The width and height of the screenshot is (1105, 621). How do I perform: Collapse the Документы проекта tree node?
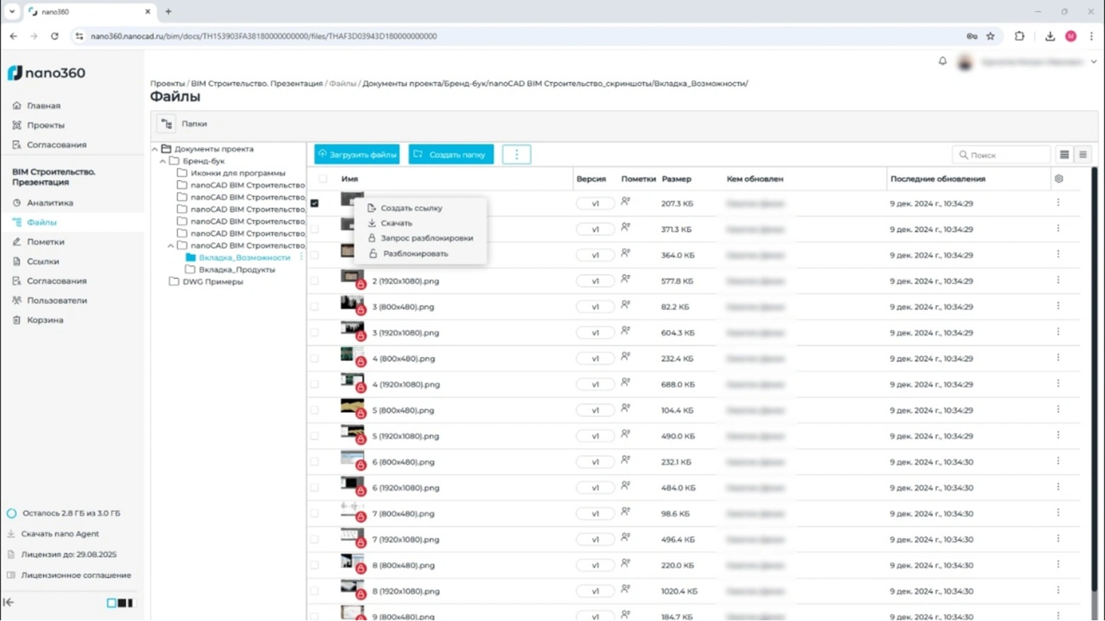[155, 149]
